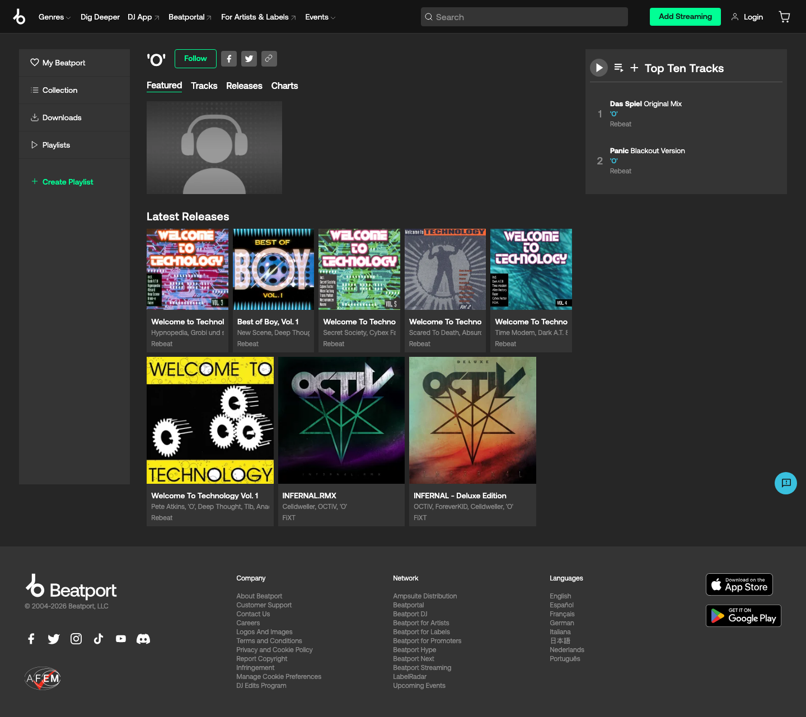Download on the App Store badge
This screenshot has width=806, height=717.
(x=739, y=584)
